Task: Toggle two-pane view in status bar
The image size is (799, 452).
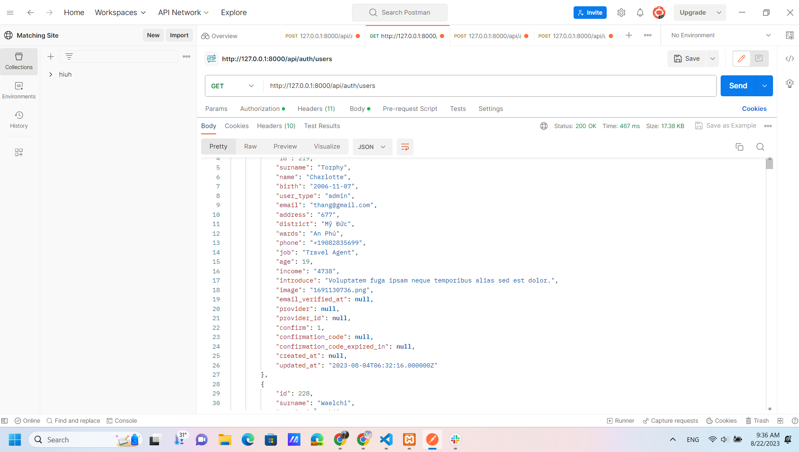Action: (x=780, y=421)
